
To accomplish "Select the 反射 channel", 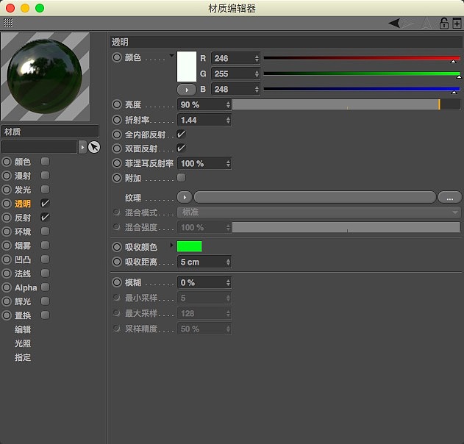I will tap(23, 218).
